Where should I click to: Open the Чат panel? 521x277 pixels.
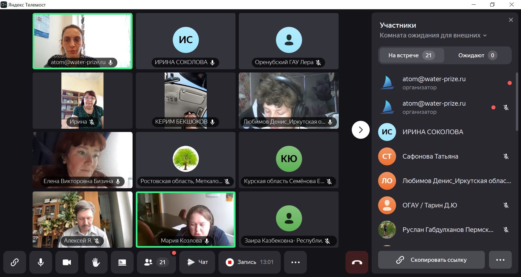[x=197, y=262]
